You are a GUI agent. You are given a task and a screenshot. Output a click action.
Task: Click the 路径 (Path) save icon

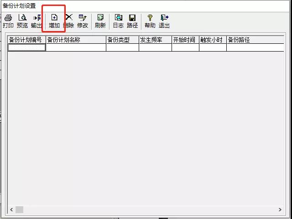point(132,21)
